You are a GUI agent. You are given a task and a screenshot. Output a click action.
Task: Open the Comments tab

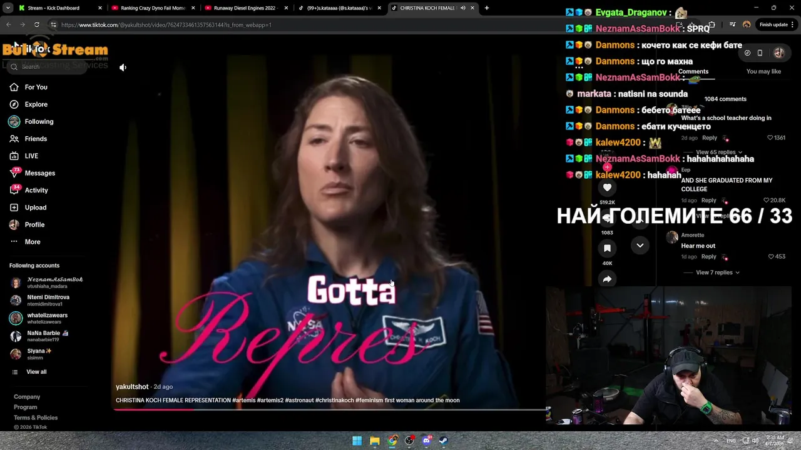[x=693, y=71]
